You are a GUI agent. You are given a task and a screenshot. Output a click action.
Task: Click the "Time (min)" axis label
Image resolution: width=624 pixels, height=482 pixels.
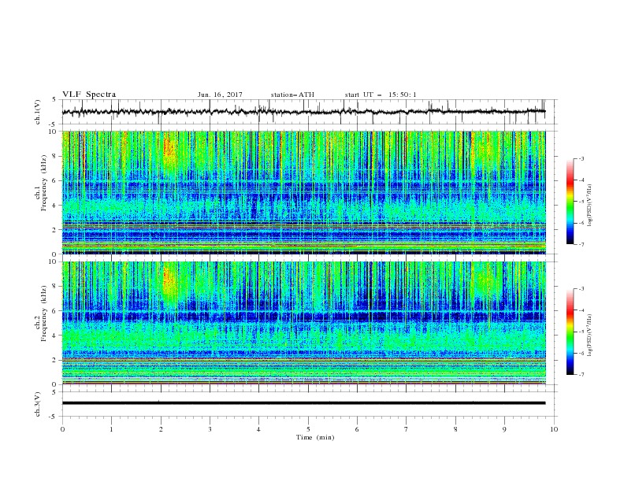(x=315, y=437)
